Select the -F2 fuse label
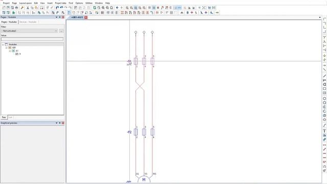 pos(129,132)
